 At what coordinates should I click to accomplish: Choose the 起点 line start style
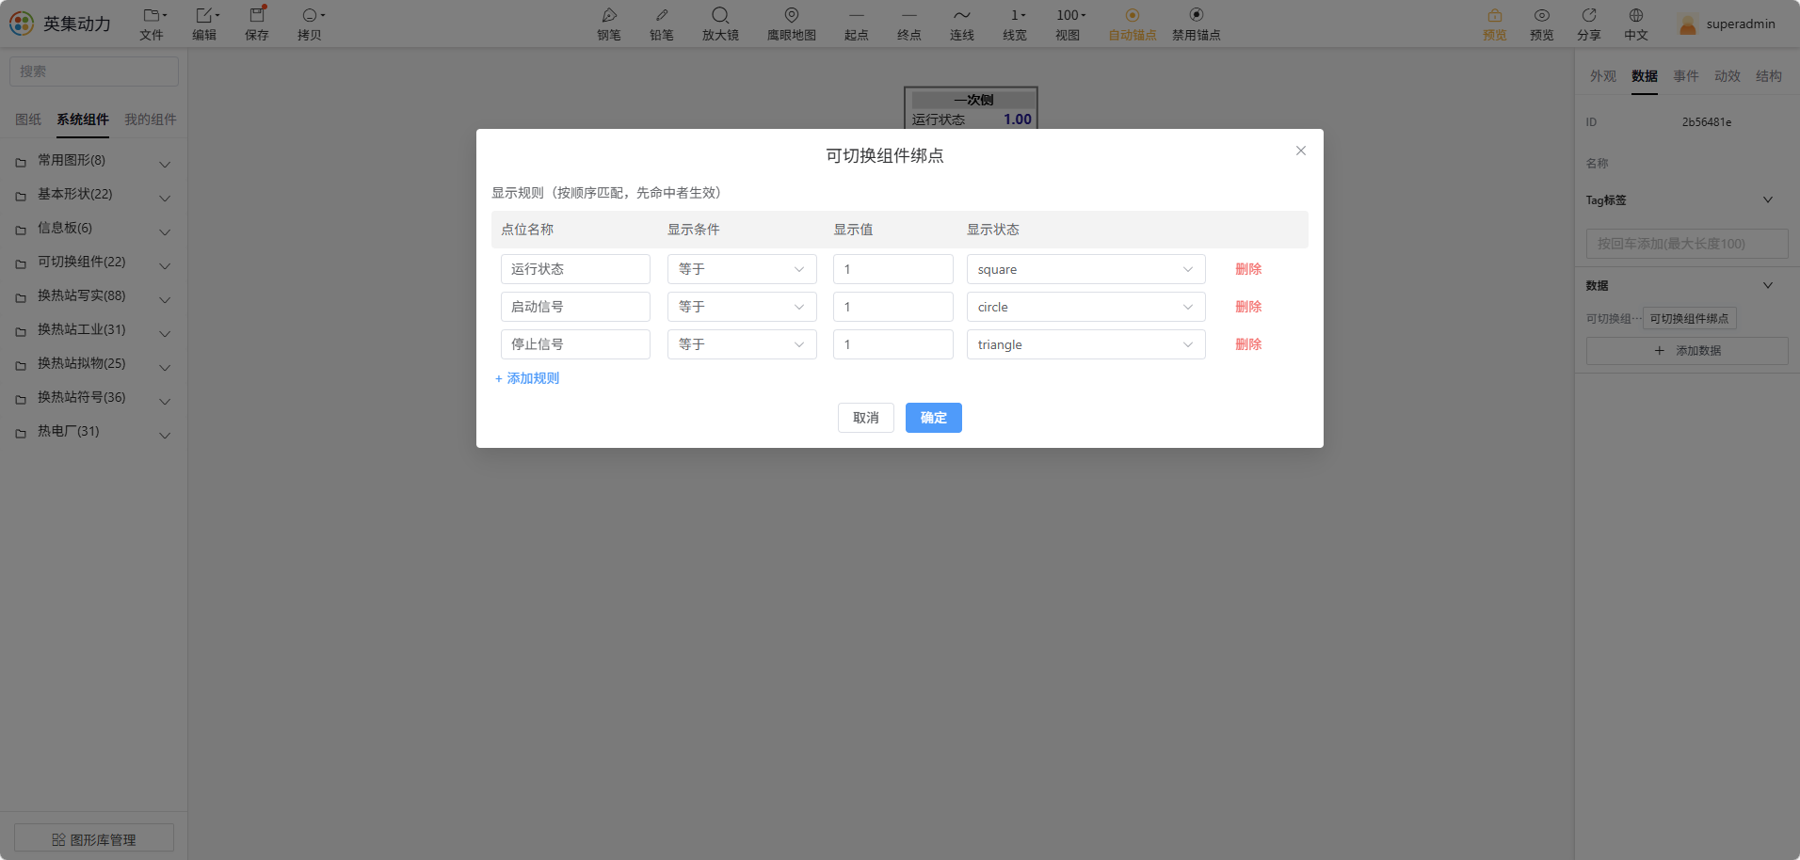pyautogui.click(x=857, y=24)
